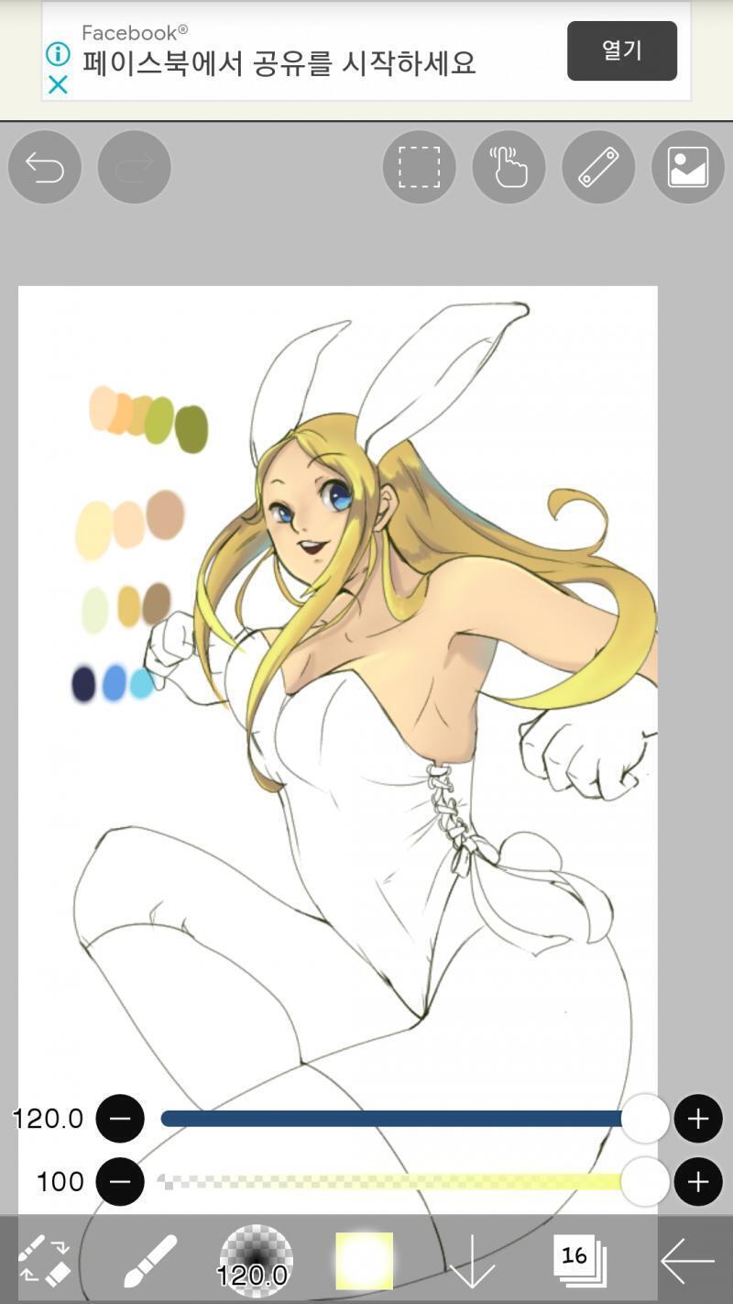Screen dimensions: 733x1304
Task: Close the Facebook ad with X
Action: pyautogui.click(x=58, y=85)
